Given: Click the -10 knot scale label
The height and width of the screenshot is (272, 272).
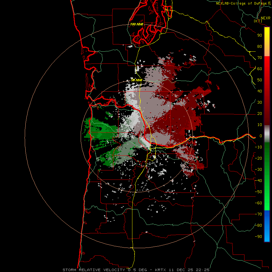Looking at the screenshot, I should pyautogui.click(x=258, y=147).
